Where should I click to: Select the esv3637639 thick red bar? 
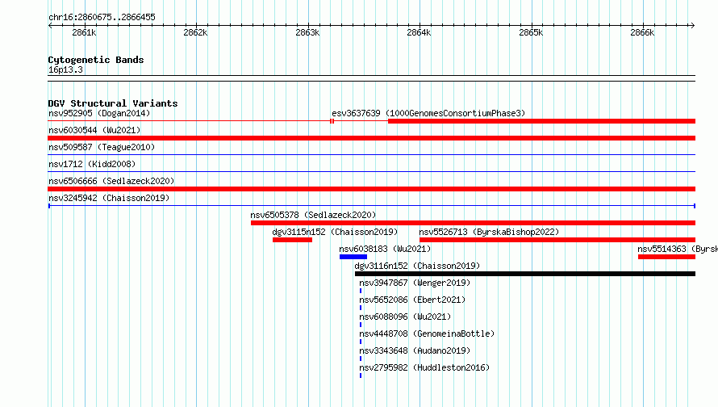tap(541, 121)
